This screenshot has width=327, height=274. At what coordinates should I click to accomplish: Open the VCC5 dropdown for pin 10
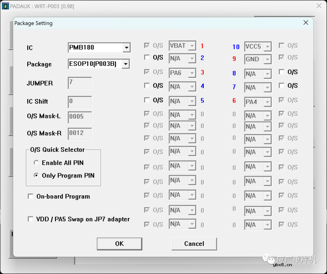point(267,47)
